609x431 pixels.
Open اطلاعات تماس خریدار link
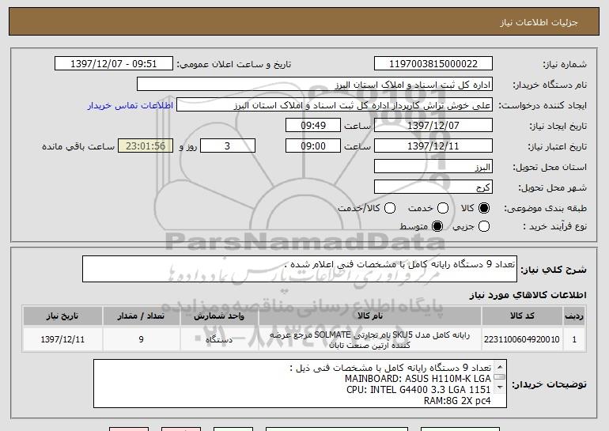tap(130, 106)
